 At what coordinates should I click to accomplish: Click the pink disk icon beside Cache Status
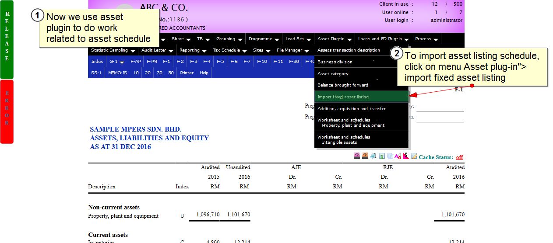click(357, 156)
